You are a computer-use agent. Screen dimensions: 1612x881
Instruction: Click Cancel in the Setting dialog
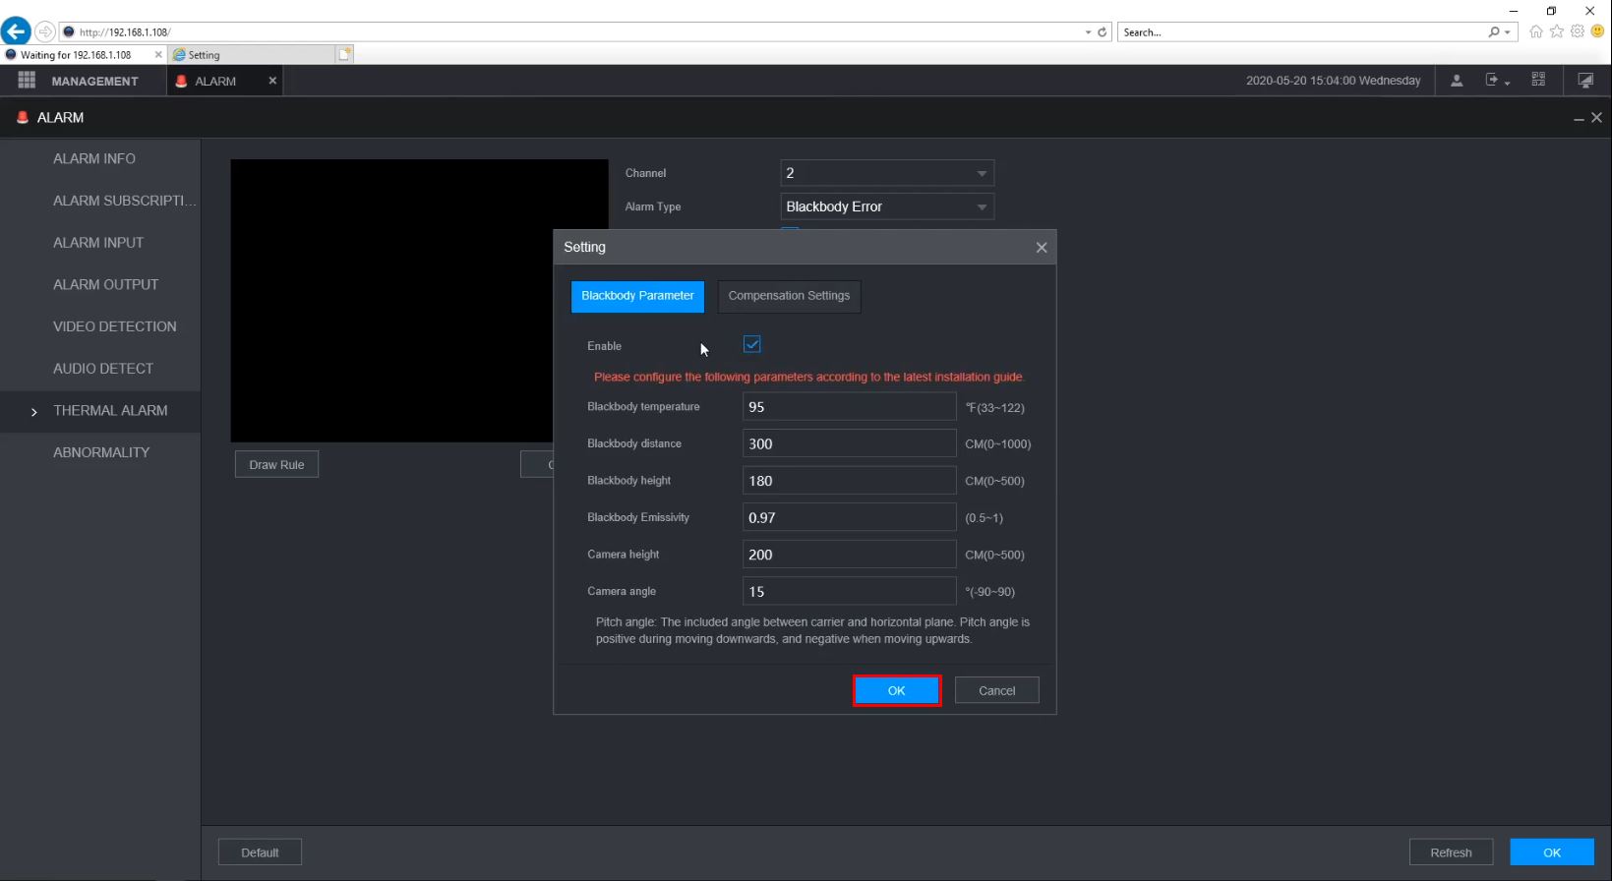tap(997, 690)
